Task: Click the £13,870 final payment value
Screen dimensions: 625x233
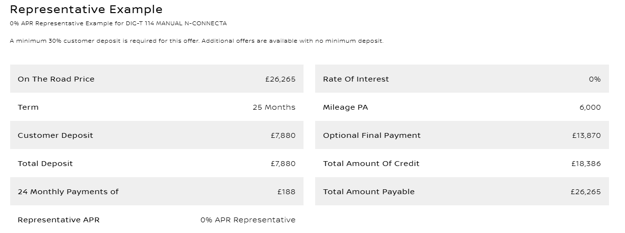Action: tap(586, 135)
